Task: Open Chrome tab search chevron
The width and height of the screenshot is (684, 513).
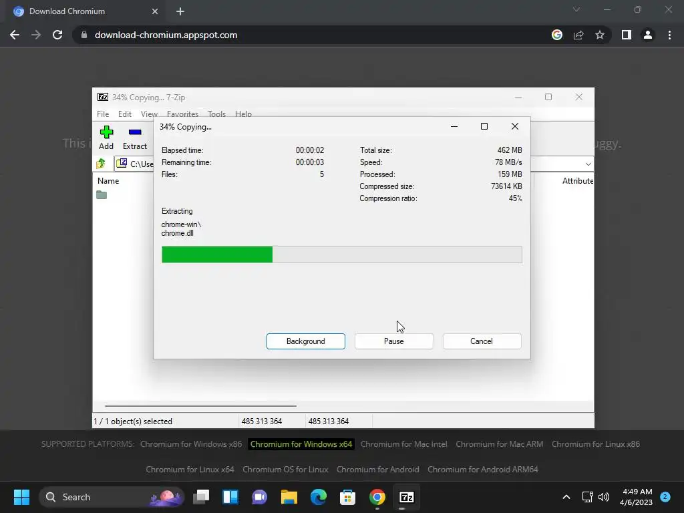Action: coord(576,9)
